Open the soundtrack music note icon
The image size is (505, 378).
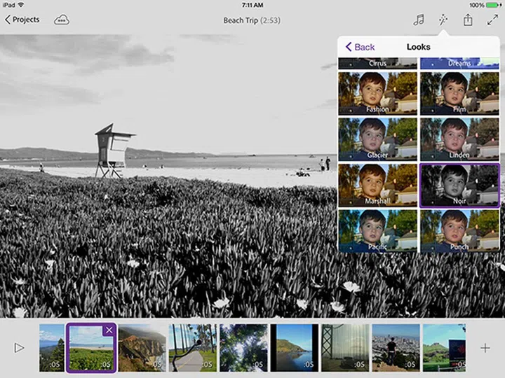click(419, 20)
